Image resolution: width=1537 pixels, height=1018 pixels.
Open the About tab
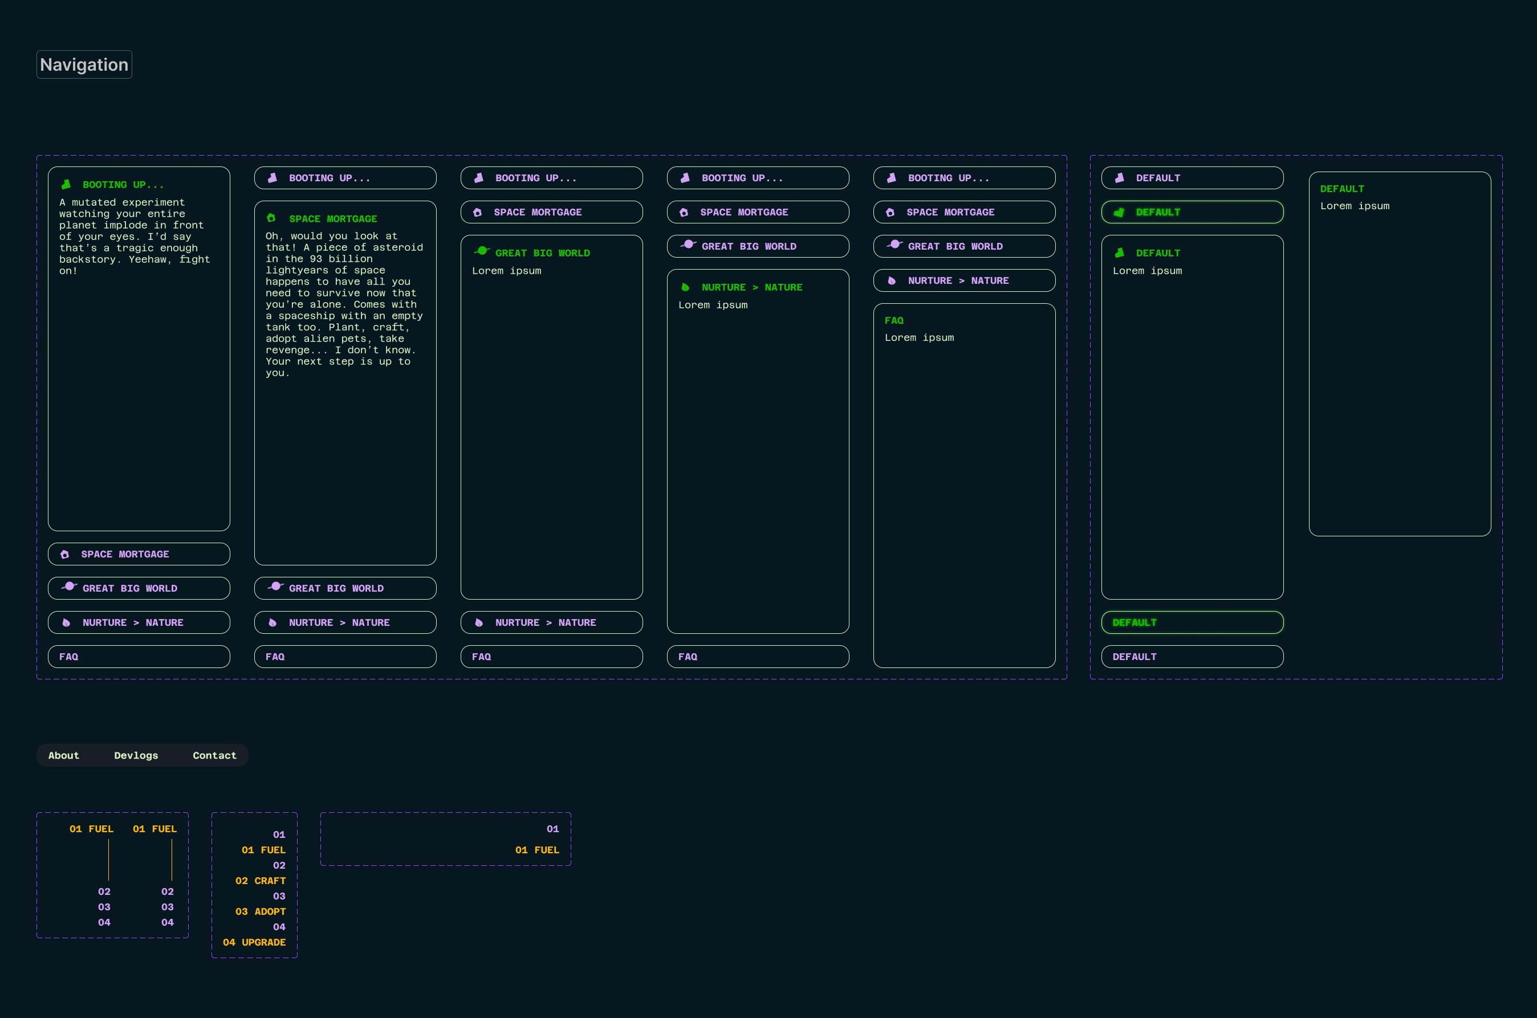tap(64, 755)
